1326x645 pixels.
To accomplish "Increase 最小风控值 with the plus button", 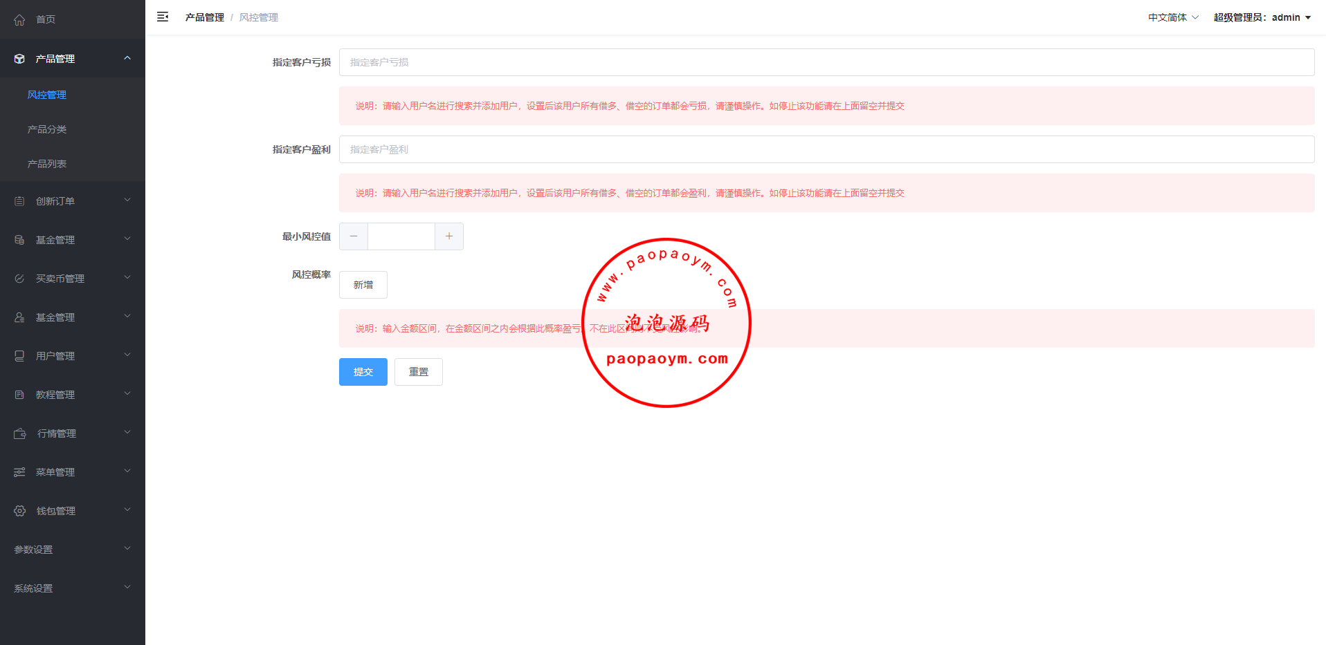I will pos(449,236).
